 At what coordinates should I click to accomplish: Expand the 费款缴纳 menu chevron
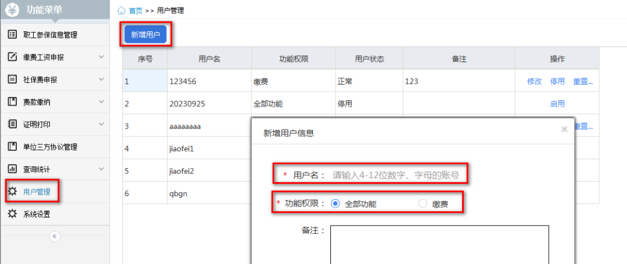click(101, 102)
